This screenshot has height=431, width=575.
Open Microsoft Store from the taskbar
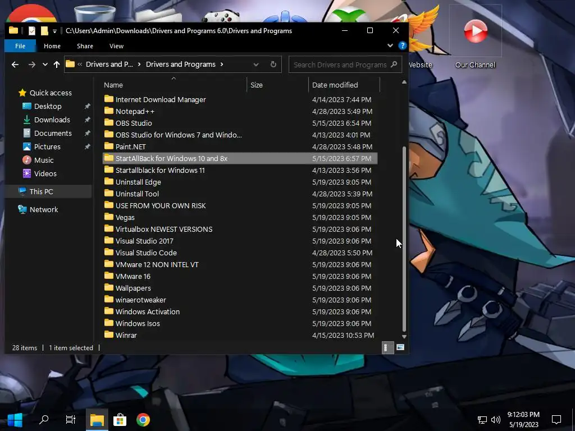point(120,420)
